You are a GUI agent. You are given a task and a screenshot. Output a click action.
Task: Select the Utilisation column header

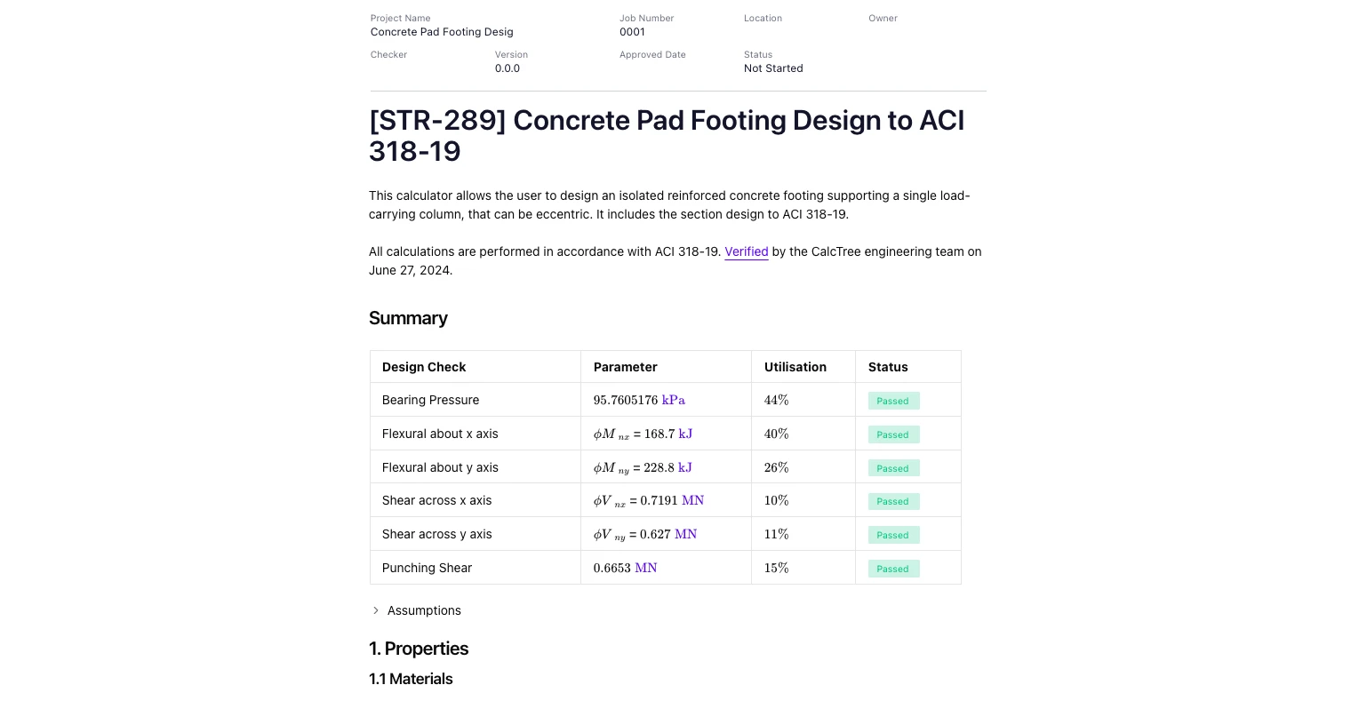795,367
